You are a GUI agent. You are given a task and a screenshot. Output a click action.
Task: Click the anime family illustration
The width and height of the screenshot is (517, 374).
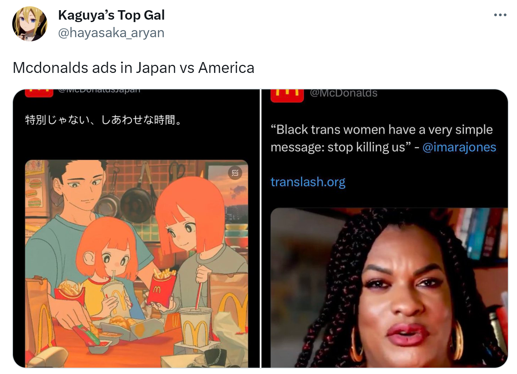coord(136,264)
